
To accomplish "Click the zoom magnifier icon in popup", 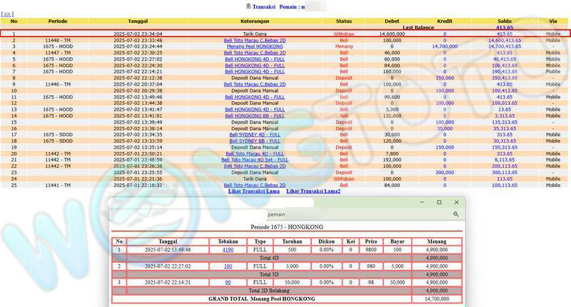I will (455, 214).
